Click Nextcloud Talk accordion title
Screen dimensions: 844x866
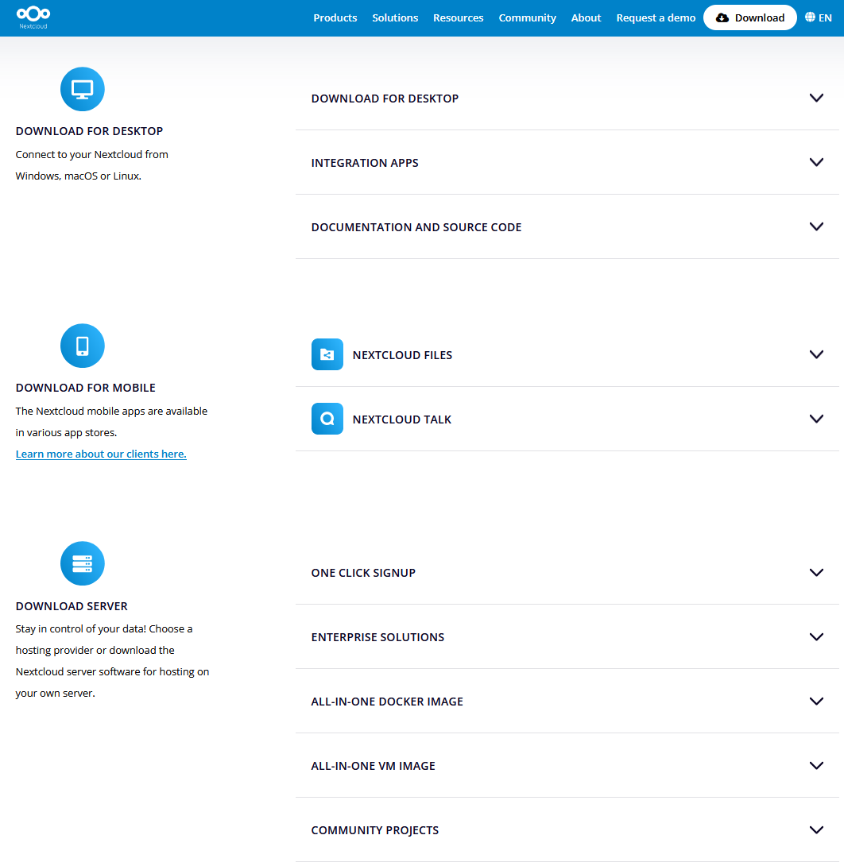401,419
